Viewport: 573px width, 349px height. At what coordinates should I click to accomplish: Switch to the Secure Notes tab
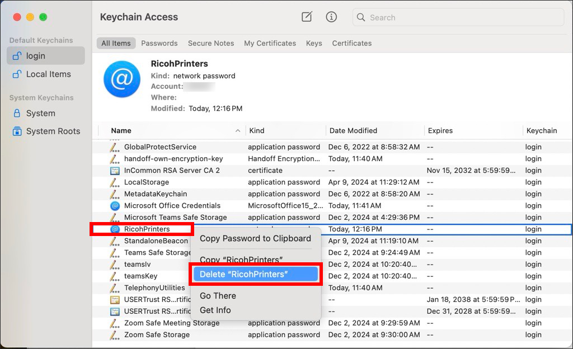(x=210, y=43)
